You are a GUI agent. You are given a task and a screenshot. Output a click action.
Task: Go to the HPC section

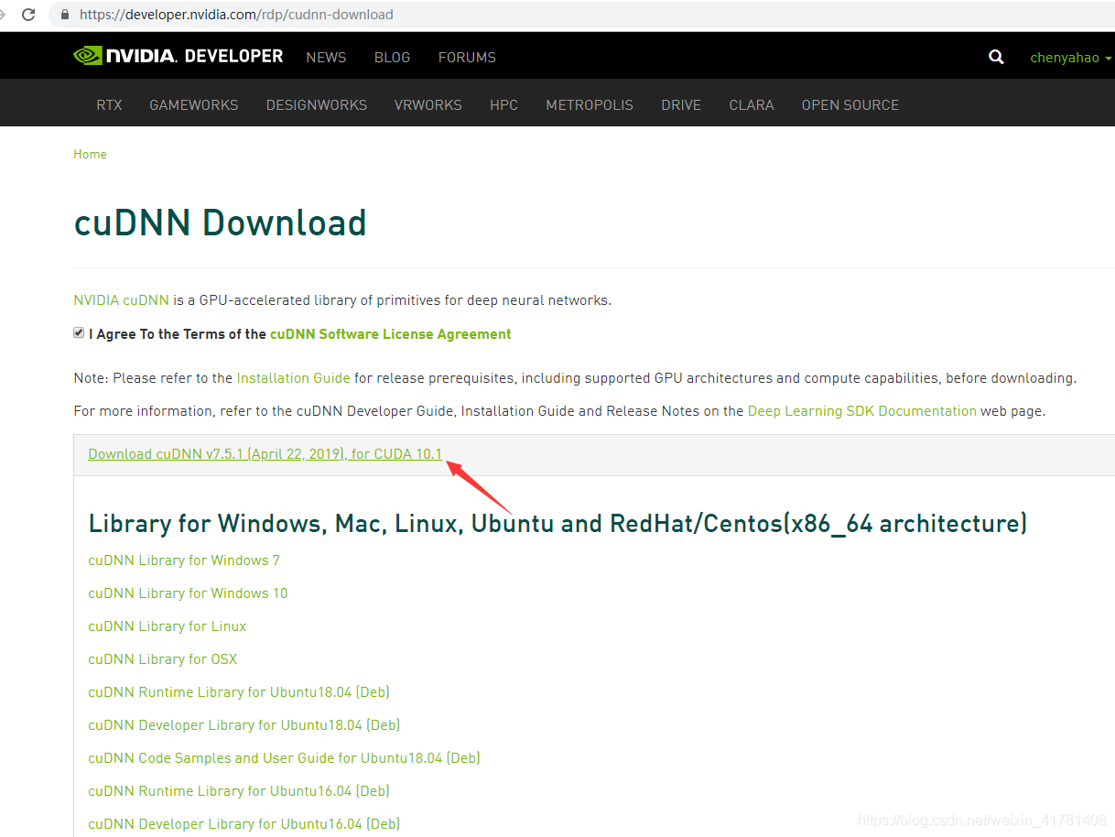[x=503, y=104]
